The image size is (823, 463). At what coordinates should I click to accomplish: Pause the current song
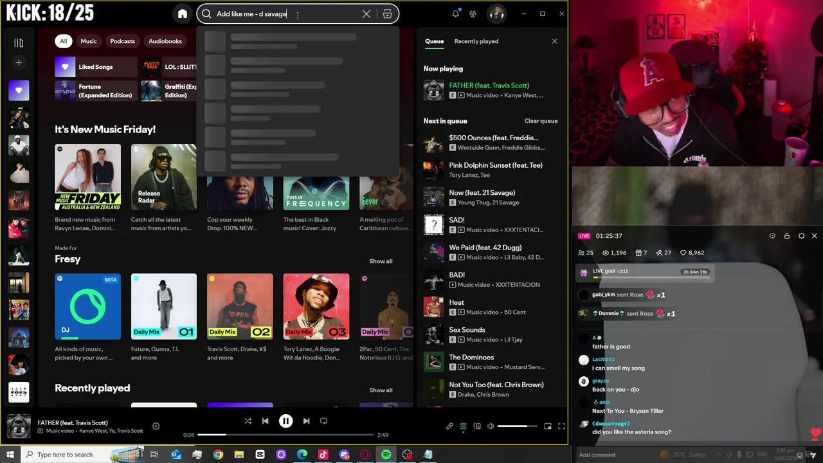pos(285,421)
